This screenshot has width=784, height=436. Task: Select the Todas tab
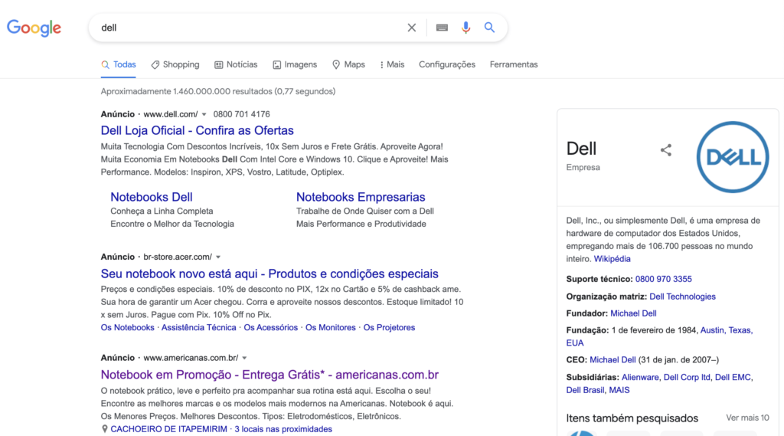tap(119, 64)
